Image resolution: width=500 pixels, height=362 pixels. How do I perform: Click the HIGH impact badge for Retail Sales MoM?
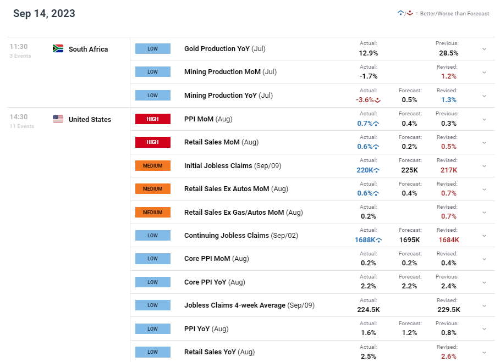coord(153,142)
